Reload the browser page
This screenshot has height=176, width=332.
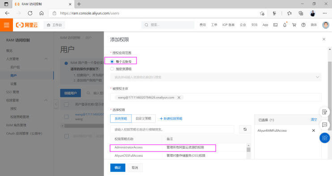pos(30,13)
